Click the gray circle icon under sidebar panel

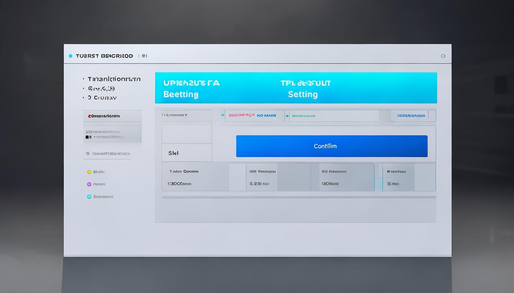88,154
